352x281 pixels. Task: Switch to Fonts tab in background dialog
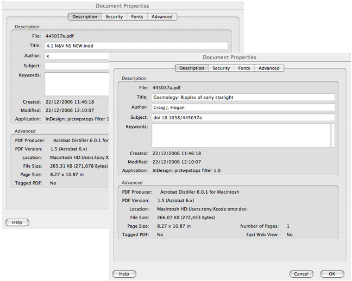[x=137, y=17]
